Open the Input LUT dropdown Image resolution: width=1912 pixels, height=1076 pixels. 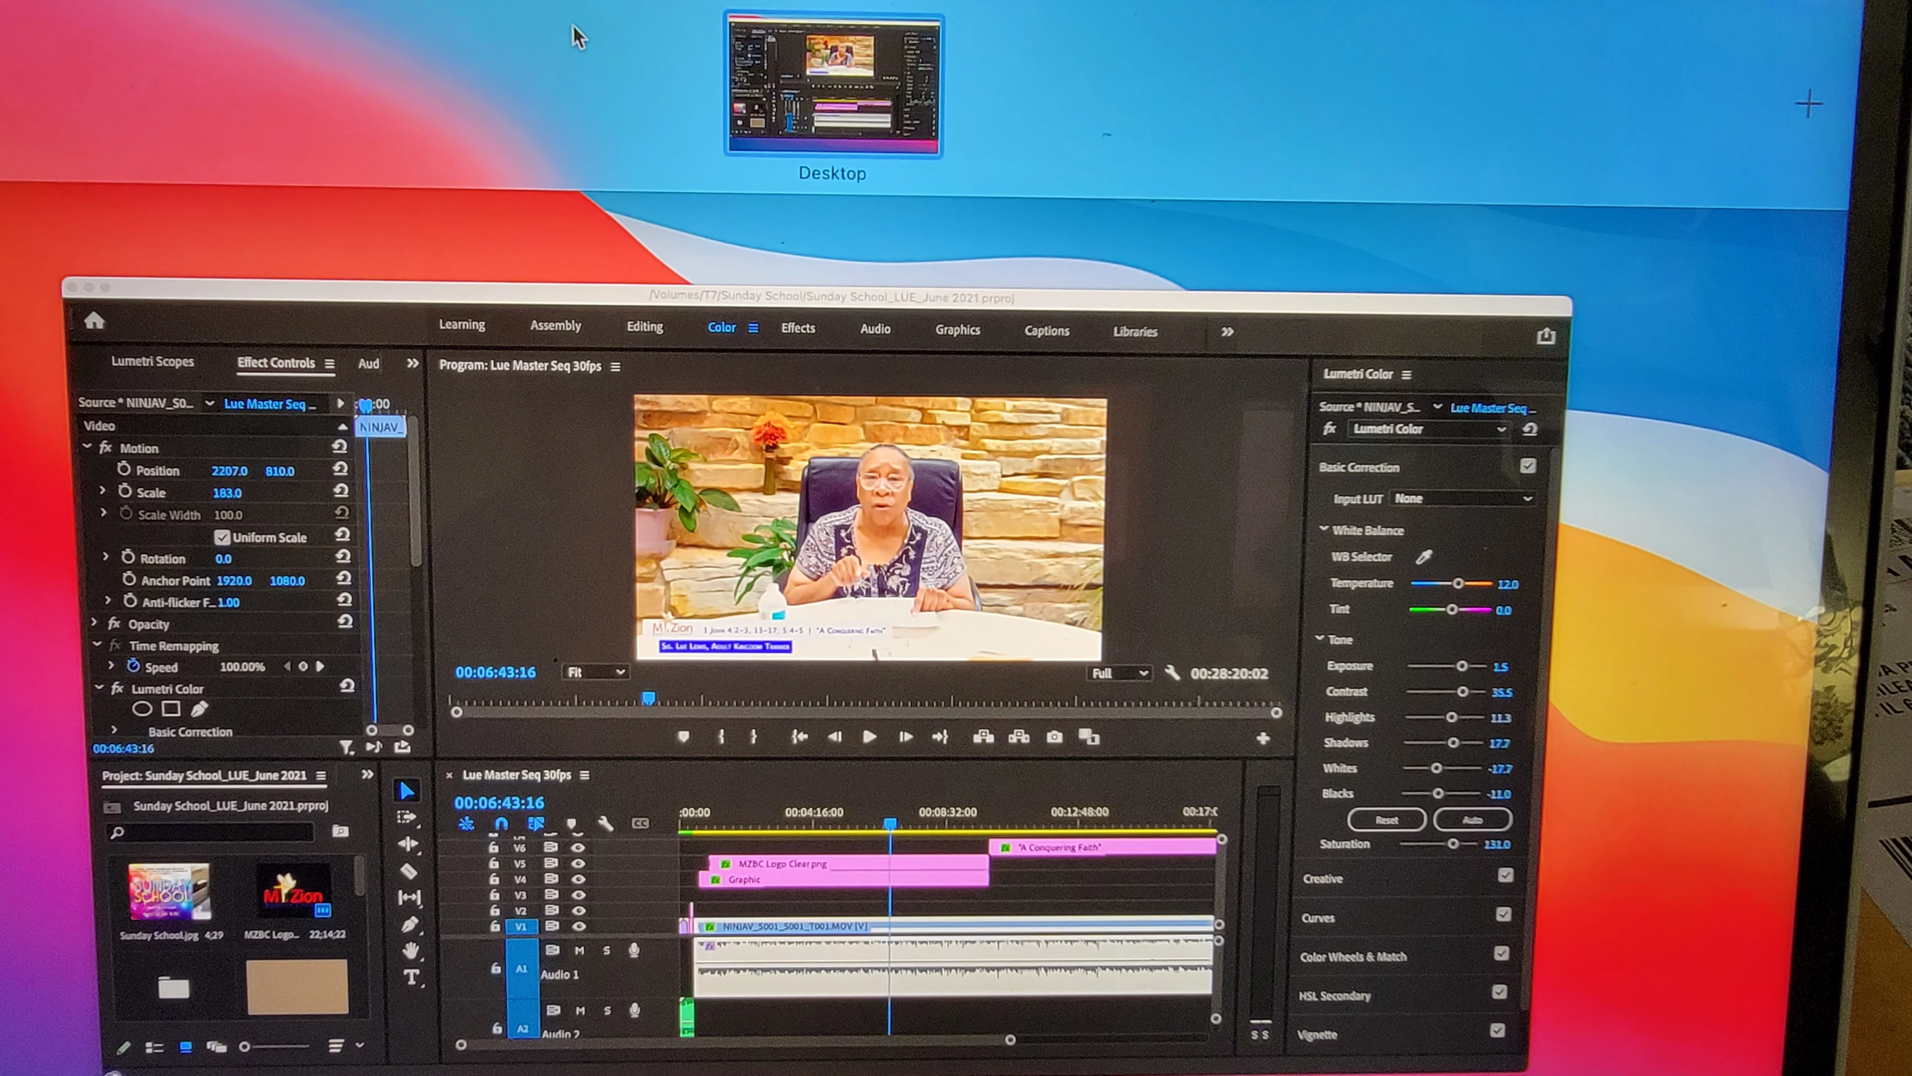pos(1461,499)
